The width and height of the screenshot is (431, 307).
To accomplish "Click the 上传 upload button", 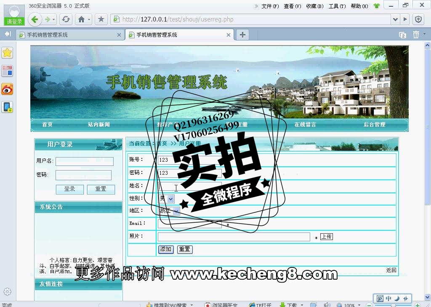I will click(327, 237).
